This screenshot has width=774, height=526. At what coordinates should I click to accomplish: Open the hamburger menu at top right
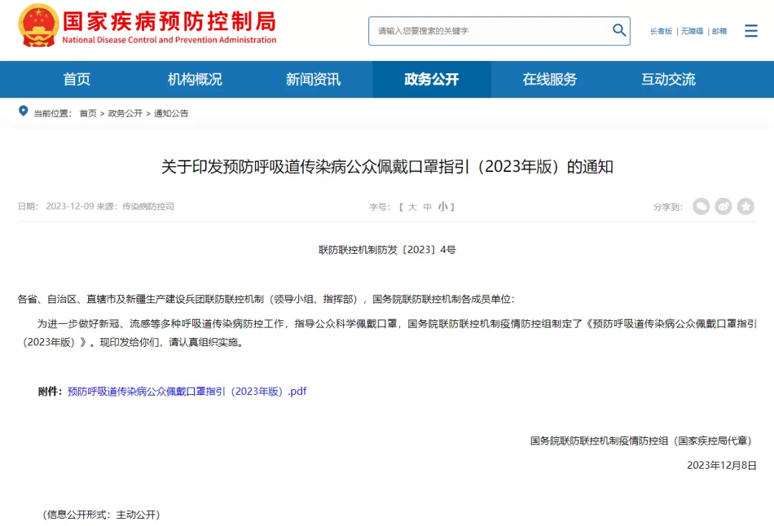pos(751,31)
